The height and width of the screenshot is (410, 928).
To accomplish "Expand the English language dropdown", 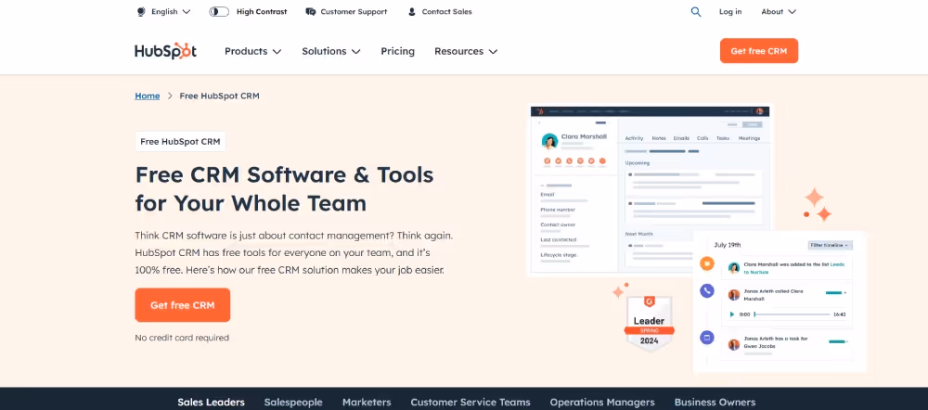I will [171, 11].
